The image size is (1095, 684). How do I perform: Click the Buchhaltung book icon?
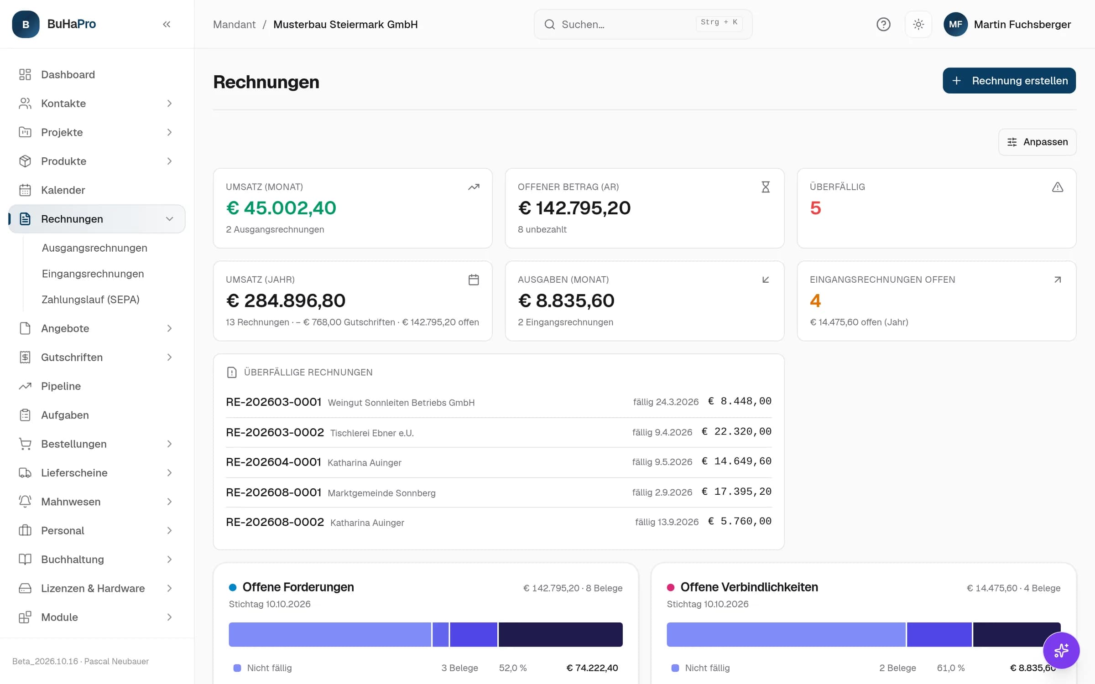pyautogui.click(x=25, y=560)
